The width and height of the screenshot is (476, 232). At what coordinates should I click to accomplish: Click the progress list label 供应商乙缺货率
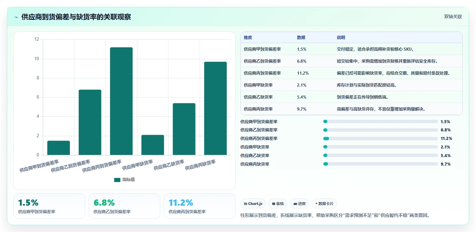click(255, 156)
